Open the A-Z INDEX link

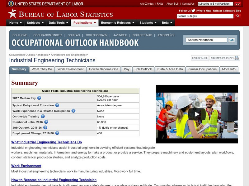click(120, 35)
